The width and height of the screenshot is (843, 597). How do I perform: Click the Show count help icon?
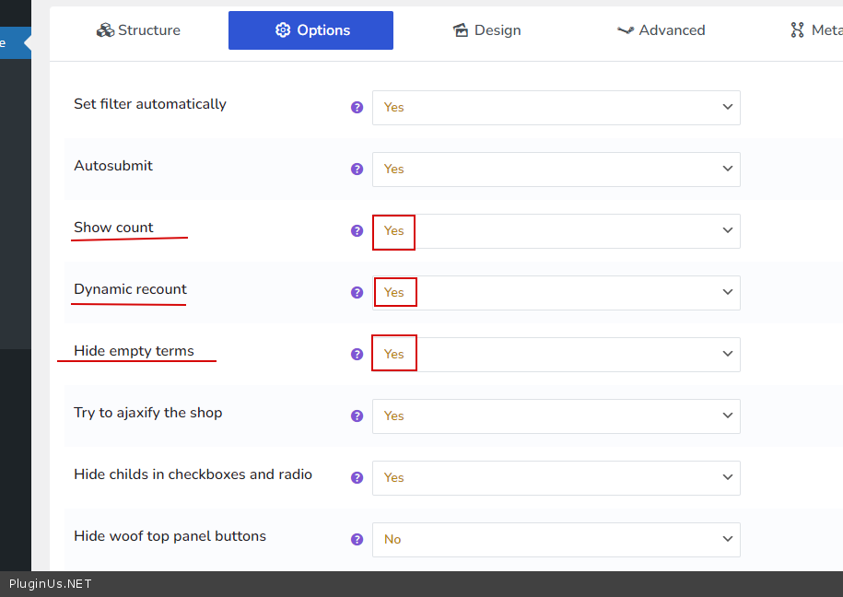pyautogui.click(x=357, y=230)
